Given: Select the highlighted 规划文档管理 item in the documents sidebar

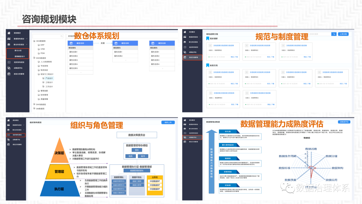Looking at the screenshot, I should 193,57.
